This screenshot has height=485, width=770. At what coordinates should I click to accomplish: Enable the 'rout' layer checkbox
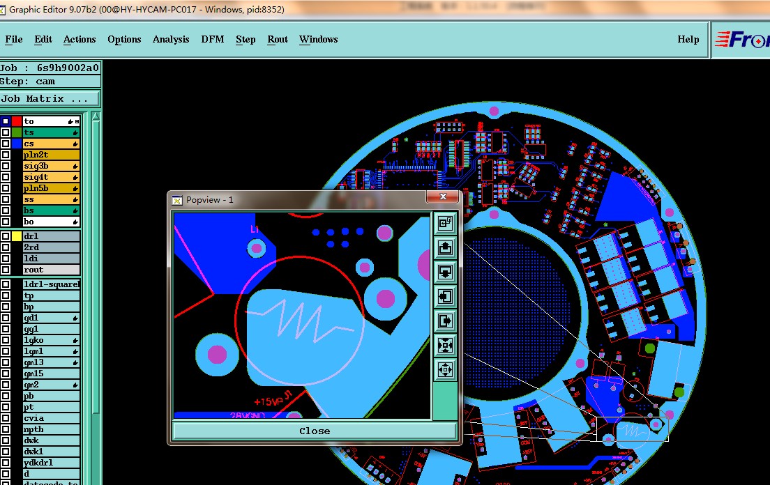point(6,270)
